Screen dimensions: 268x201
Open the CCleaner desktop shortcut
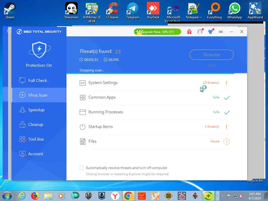click(x=112, y=10)
